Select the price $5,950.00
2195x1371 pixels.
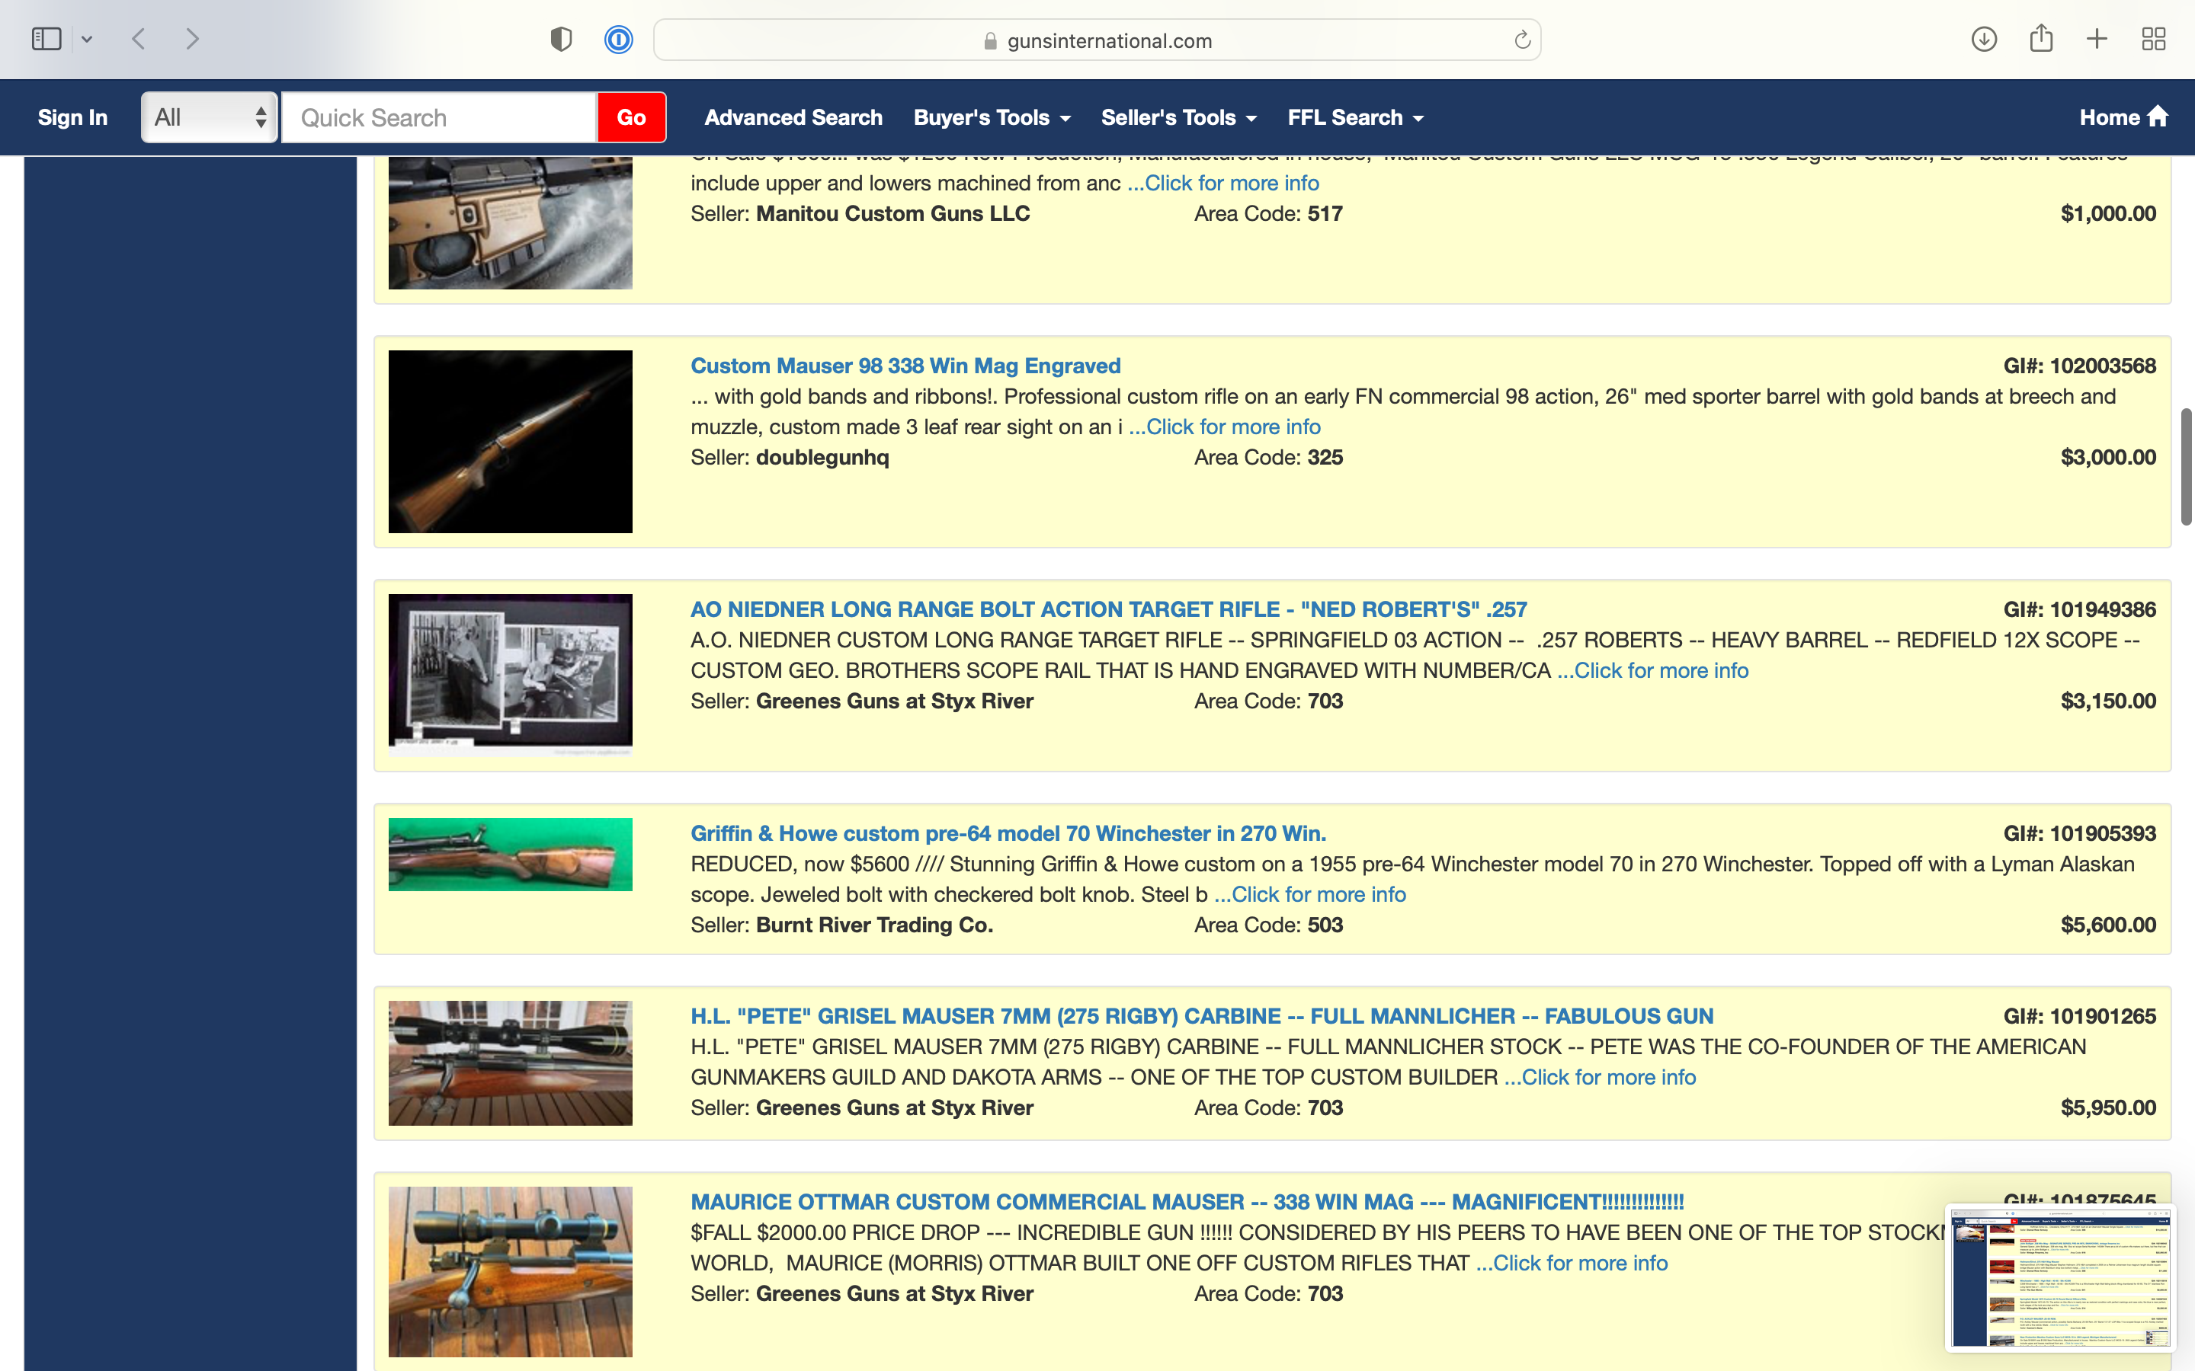pos(2108,1108)
